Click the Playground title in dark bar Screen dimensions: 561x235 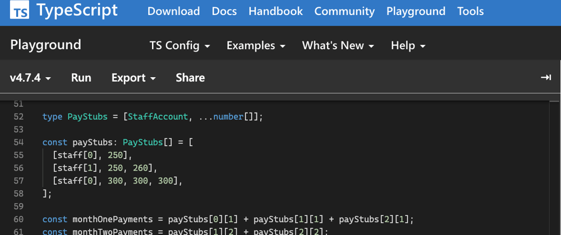click(x=46, y=45)
